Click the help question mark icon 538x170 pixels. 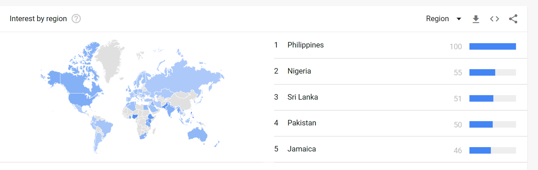pyautogui.click(x=76, y=19)
